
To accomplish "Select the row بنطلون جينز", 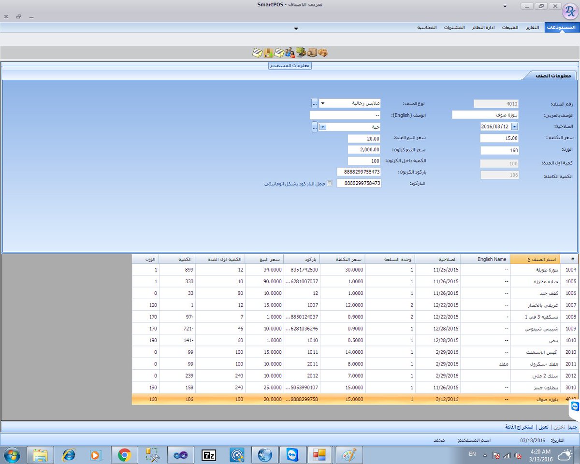I will [x=355, y=388].
